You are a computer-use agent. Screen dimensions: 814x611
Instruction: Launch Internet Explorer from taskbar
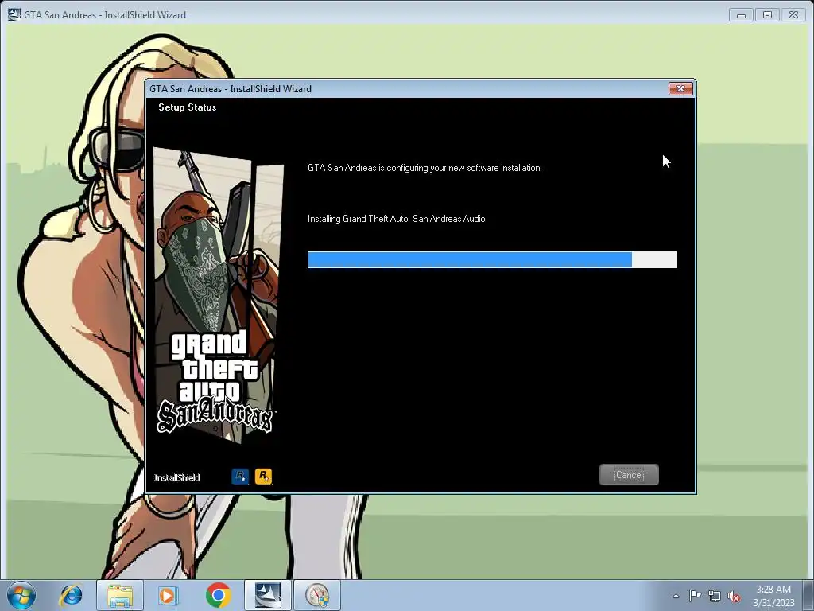[x=71, y=595]
